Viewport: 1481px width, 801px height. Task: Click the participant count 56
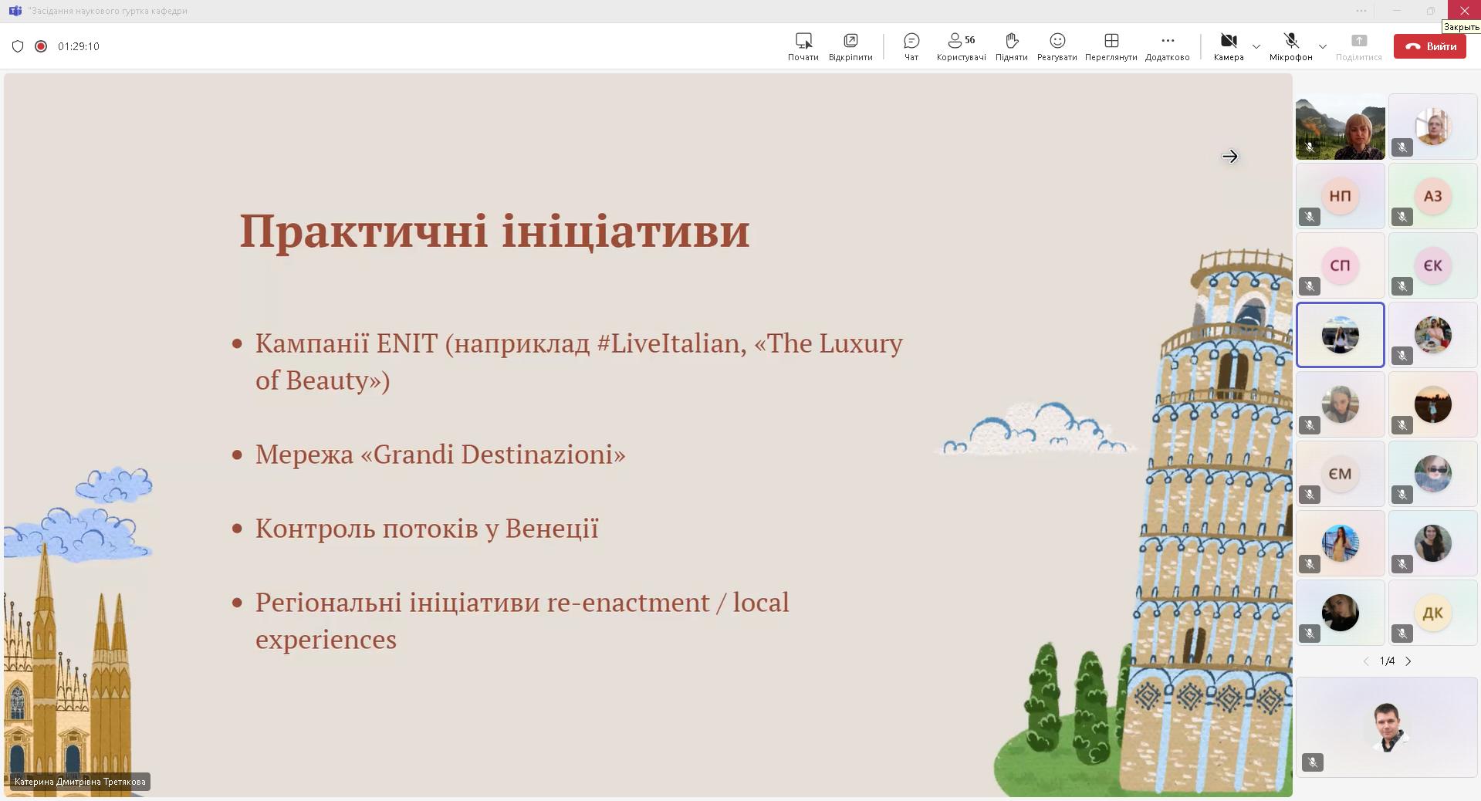point(970,39)
